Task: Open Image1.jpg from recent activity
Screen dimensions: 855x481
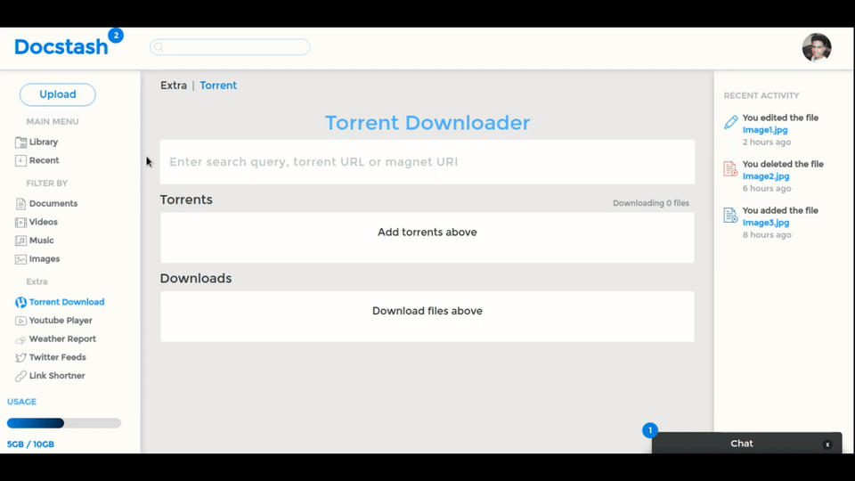Action: pos(765,130)
